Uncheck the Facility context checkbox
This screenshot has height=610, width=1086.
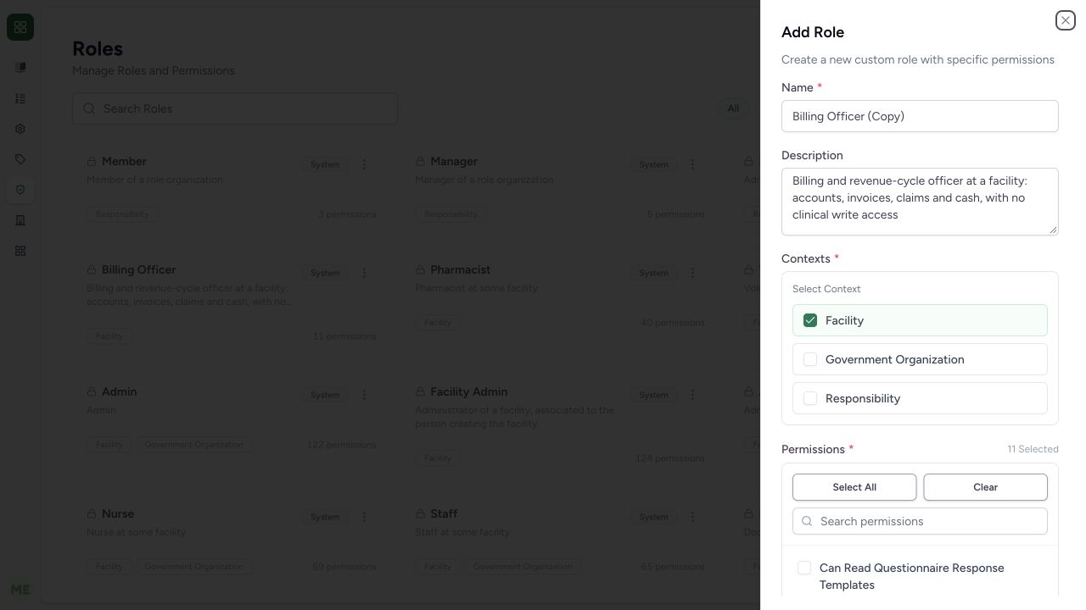[810, 320]
